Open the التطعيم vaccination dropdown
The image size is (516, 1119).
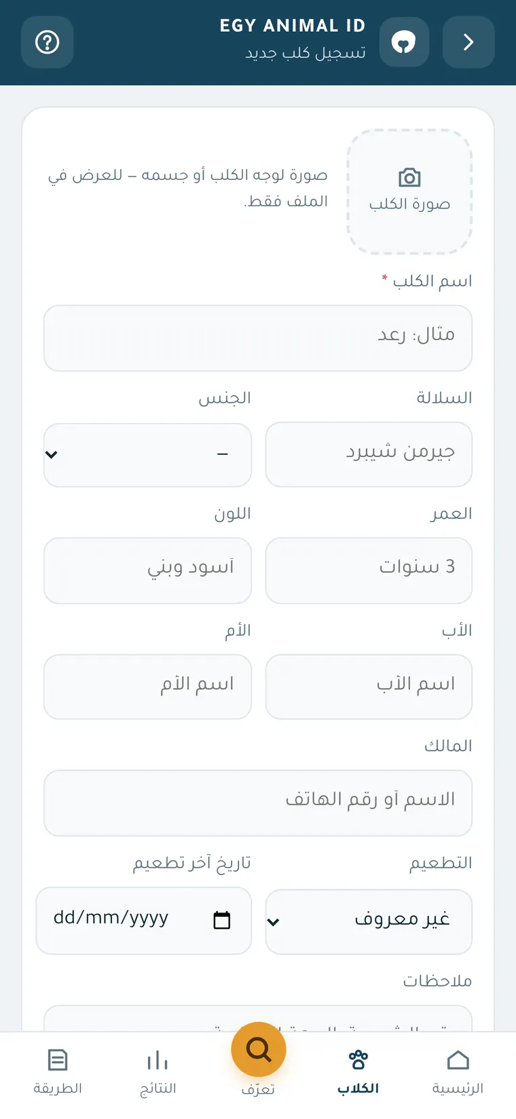(x=369, y=921)
